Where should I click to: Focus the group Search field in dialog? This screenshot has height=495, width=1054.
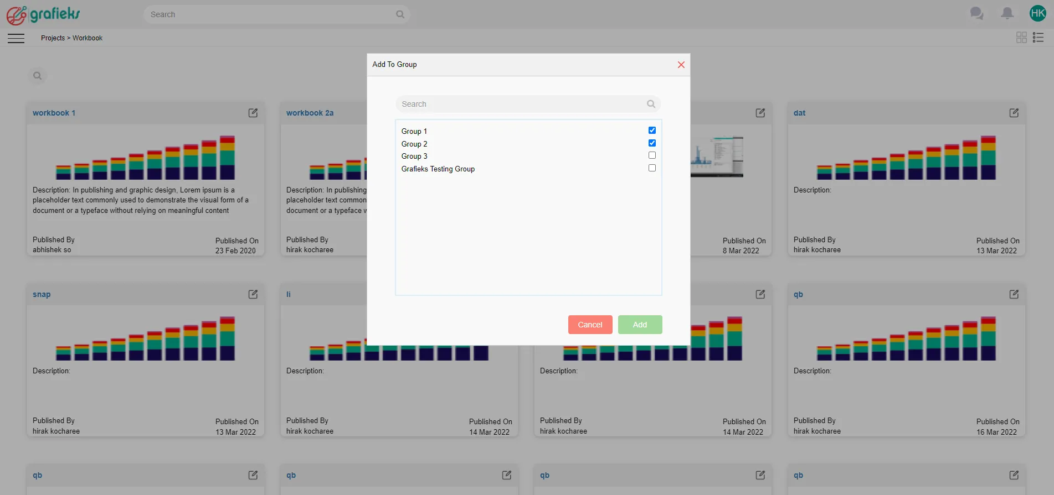[x=528, y=104]
